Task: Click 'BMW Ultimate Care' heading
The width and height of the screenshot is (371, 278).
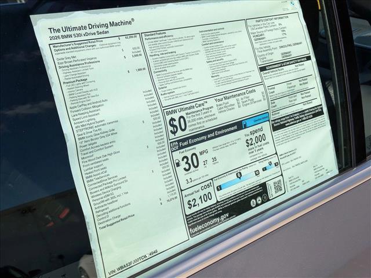Action: pyautogui.click(x=187, y=108)
